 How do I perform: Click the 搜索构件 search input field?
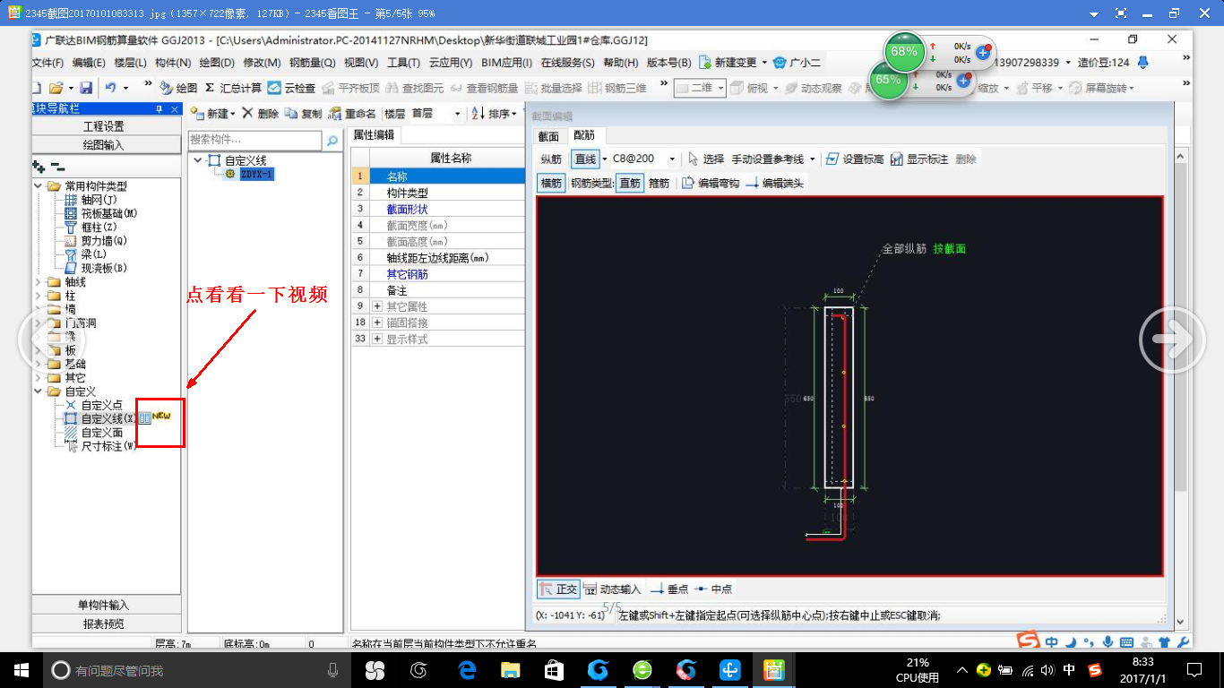pyautogui.click(x=254, y=141)
